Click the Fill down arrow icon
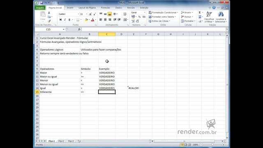This screenshot has height=148, width=263. pos(200,17)
